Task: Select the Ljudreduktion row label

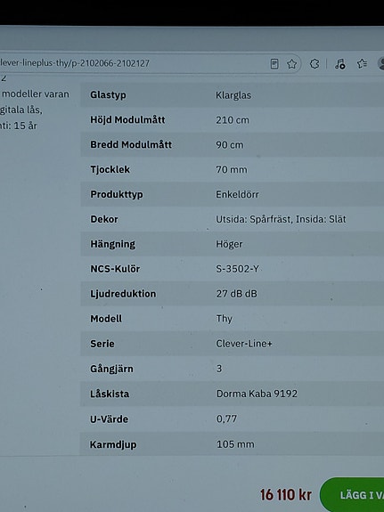Action: coord(123,294)
